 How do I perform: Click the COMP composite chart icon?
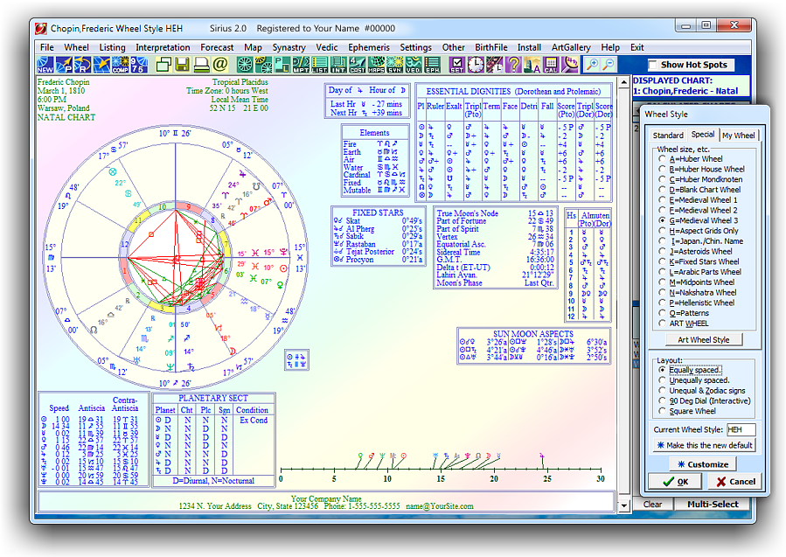[121, 65]
